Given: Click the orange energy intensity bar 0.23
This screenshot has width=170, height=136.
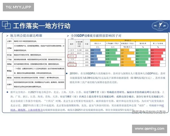Looking at the screenshot, I should click(x=125, y=50).
